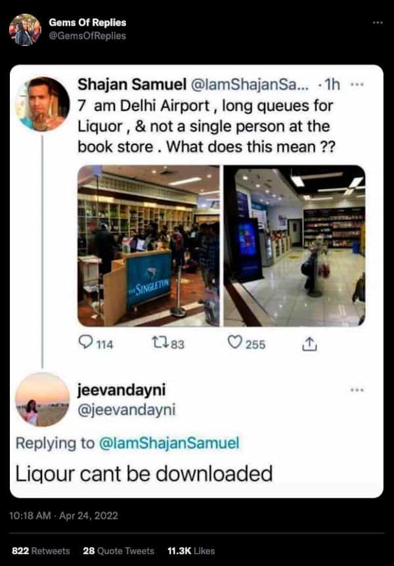View the 28 Quote Tweets list
Viewport: 394px width, 566px height.
coord(118,551)
